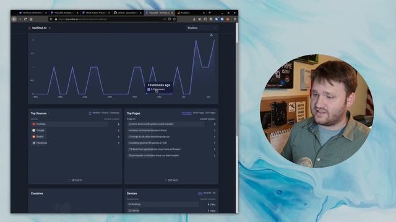396x222 pixels.
Task: Select Source tab in Top Sources
Action: point(105,113)
